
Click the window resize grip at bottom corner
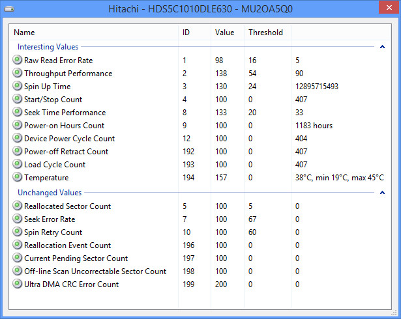(x=394, y=313)
